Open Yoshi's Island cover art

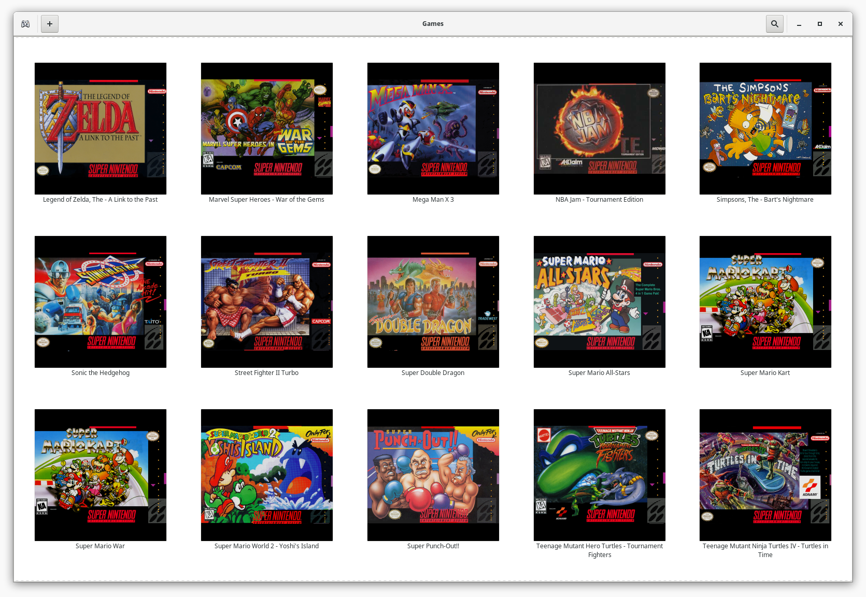(267, 475)
